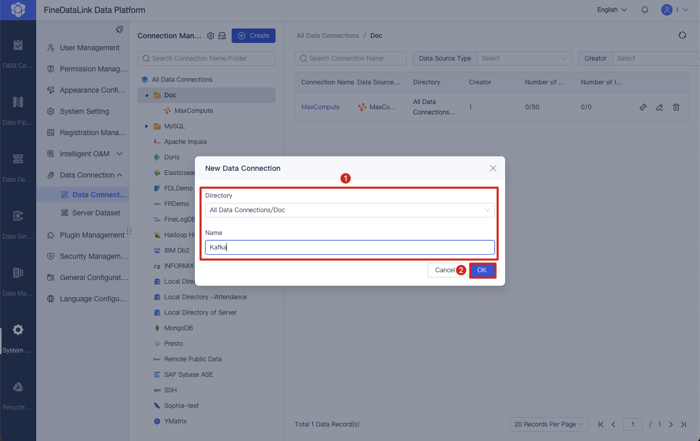Open the notification bell
The width and height of the screenshot is (700, 441).
(644, 9)
